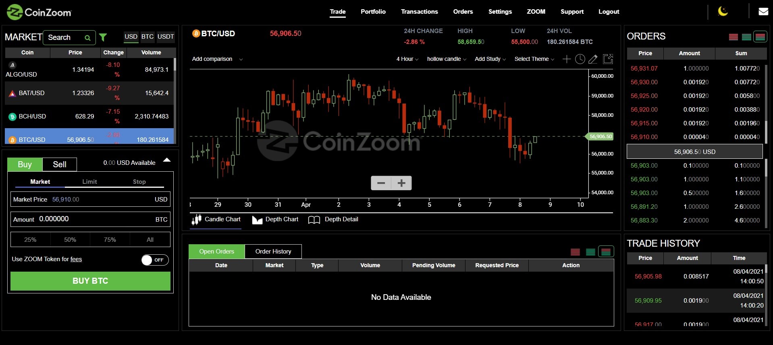Viewport: 773px width, 345px height.
Task: Switch to Market order tab
Action: (40, 182)
